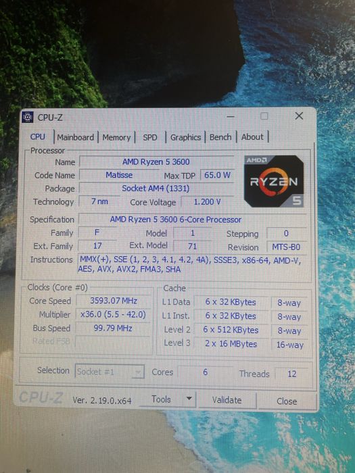Minimize the CPU-Z window
The height and width of the screenshot is (473, 355).
point(231,116)
